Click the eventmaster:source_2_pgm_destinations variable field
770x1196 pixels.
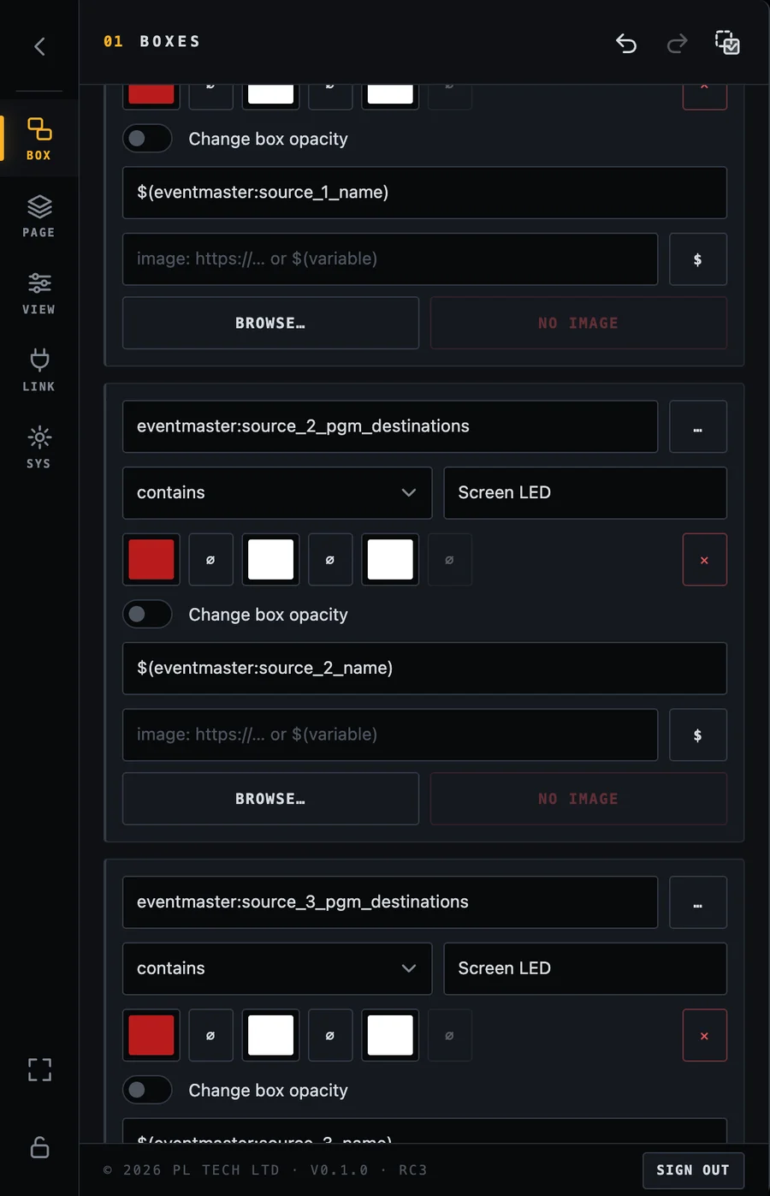pyautogui.click(x=390, y=426)
